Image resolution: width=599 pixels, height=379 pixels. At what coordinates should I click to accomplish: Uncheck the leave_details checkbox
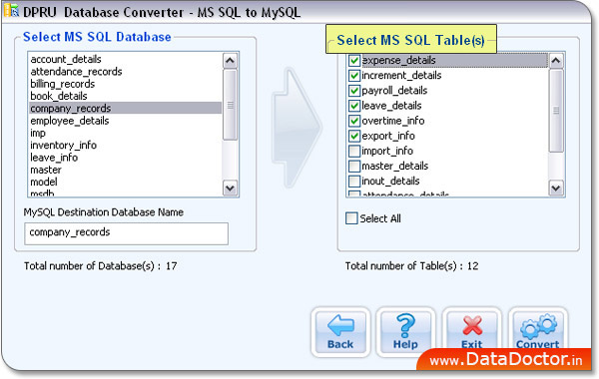(354, 106)
